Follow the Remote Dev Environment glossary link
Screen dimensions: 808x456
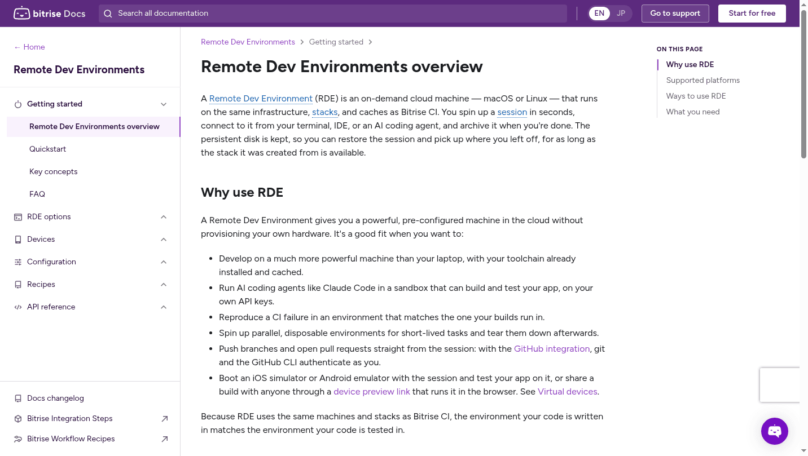(261, 99)
